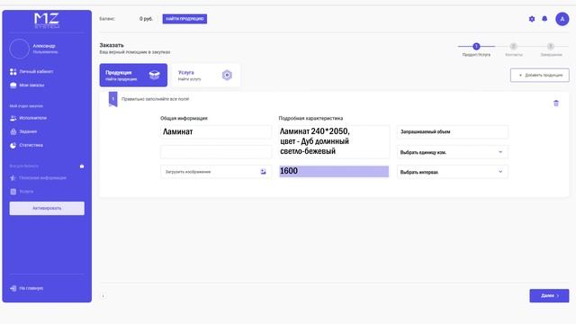Delete product row with trash icon
Viewport: 576px width, 324px height.
[556, 103]
